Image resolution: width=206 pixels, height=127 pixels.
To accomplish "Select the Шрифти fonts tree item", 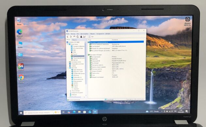I will [75, 89].
